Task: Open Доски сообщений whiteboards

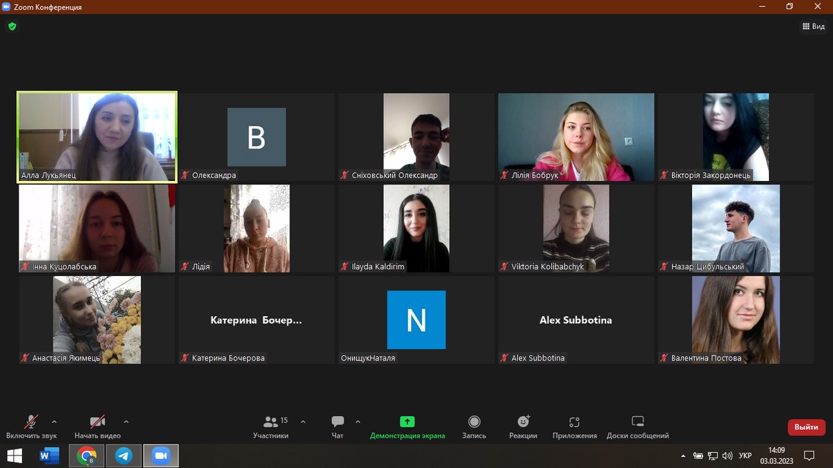Action: pos(637,426)
